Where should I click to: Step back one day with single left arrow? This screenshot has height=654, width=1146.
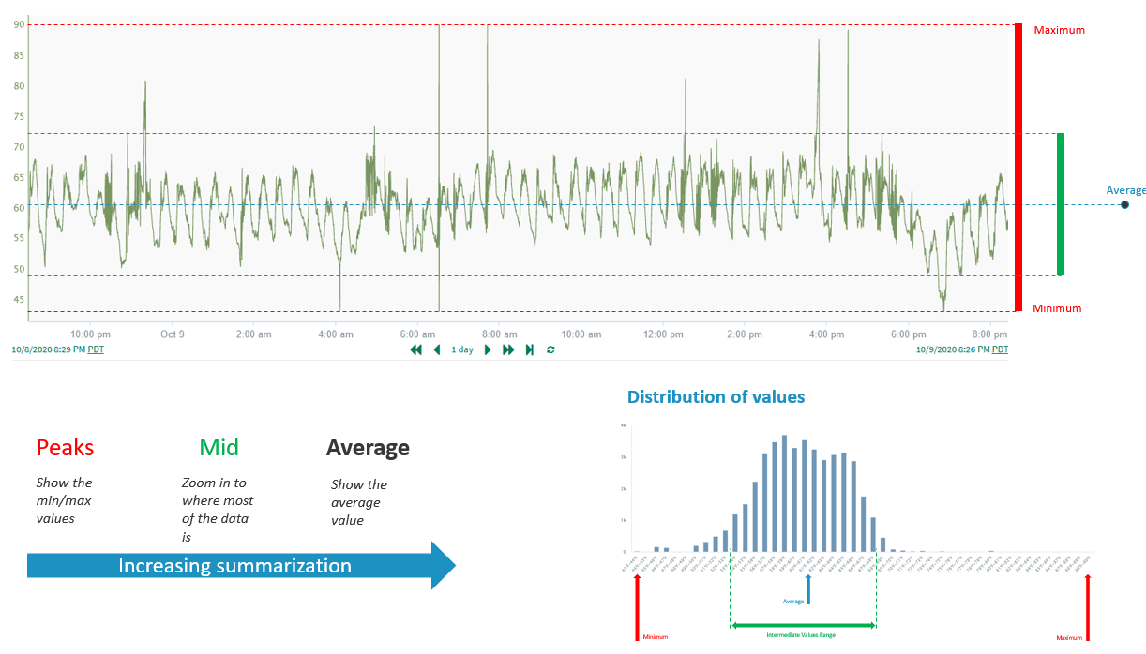point(436,349)
